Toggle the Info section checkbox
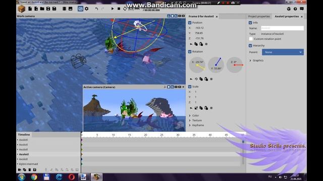 coord(250,23)
